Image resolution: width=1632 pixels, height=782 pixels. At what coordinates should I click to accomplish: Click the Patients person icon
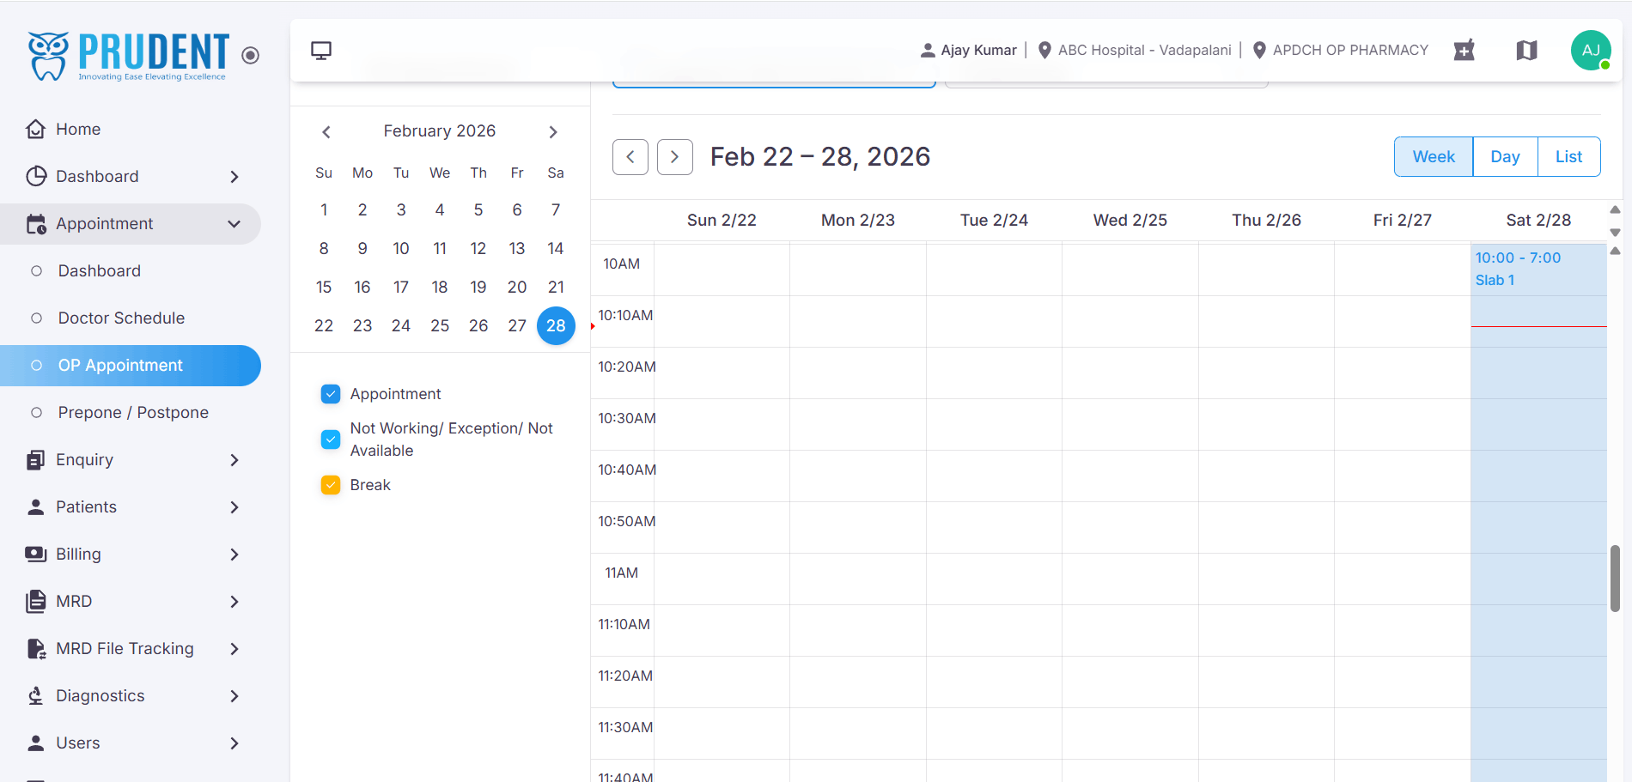[x=35, y=506]
